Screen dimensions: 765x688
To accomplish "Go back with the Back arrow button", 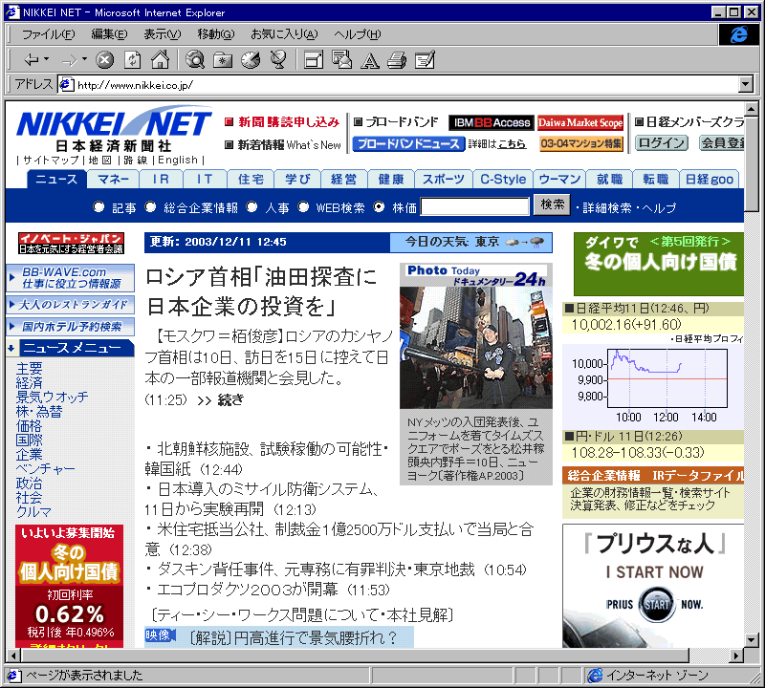I will [31, 60].
